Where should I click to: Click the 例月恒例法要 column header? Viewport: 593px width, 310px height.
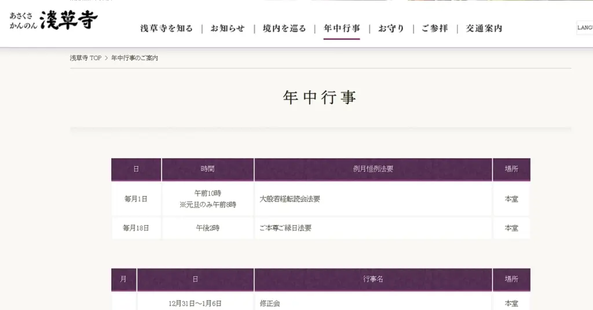(x=374, y=169)
